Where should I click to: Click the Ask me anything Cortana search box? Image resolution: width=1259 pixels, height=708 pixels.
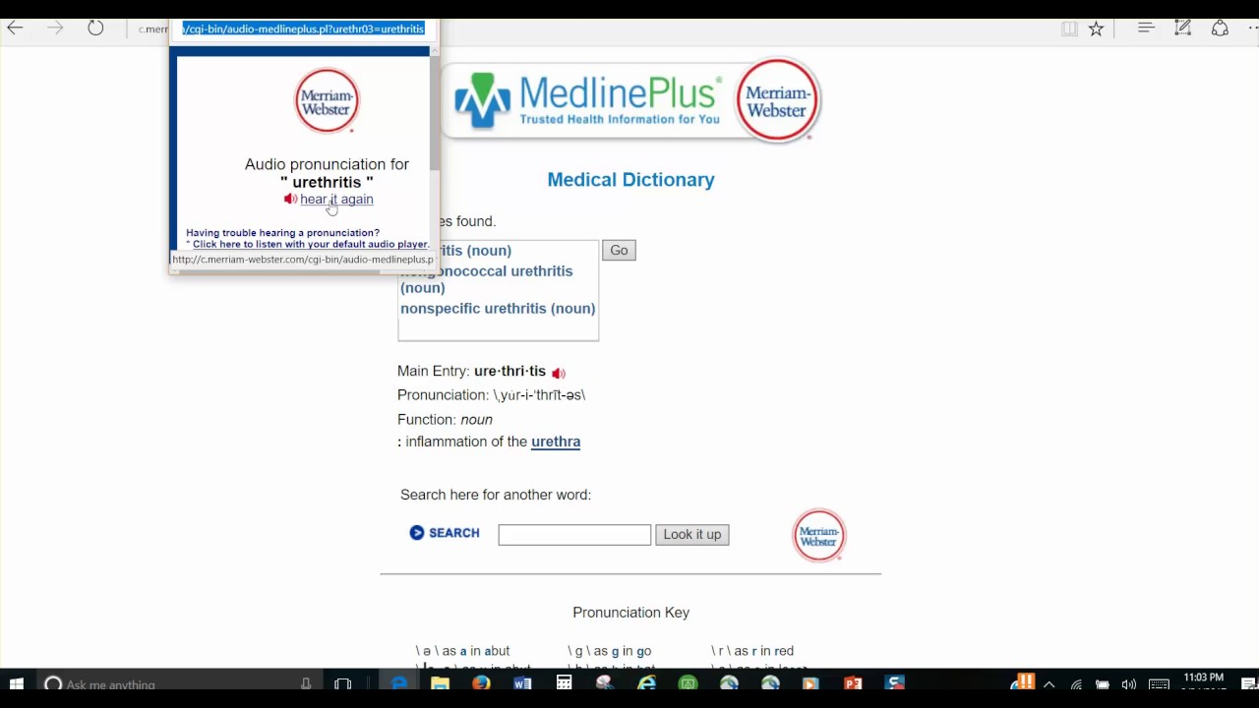pos(177,684)
